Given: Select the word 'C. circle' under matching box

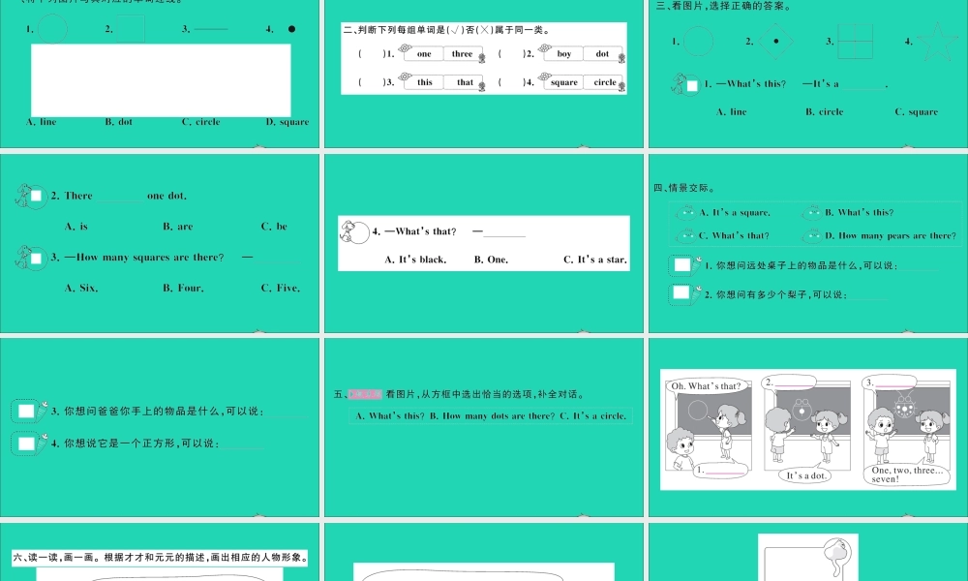Looking at the screenshot, I should click(201, 122).
